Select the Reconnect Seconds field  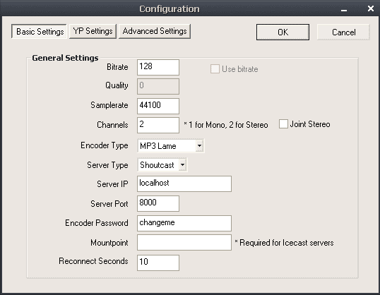[x=158, y=263]
